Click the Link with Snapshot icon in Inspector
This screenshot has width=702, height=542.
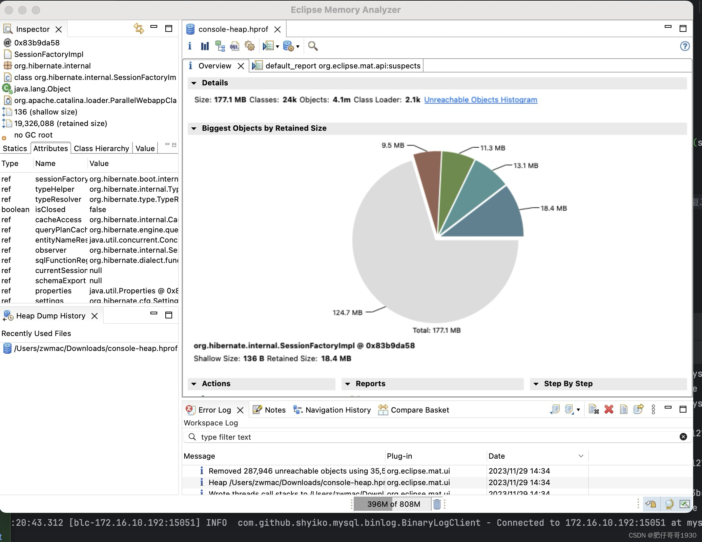coord(139,28)
